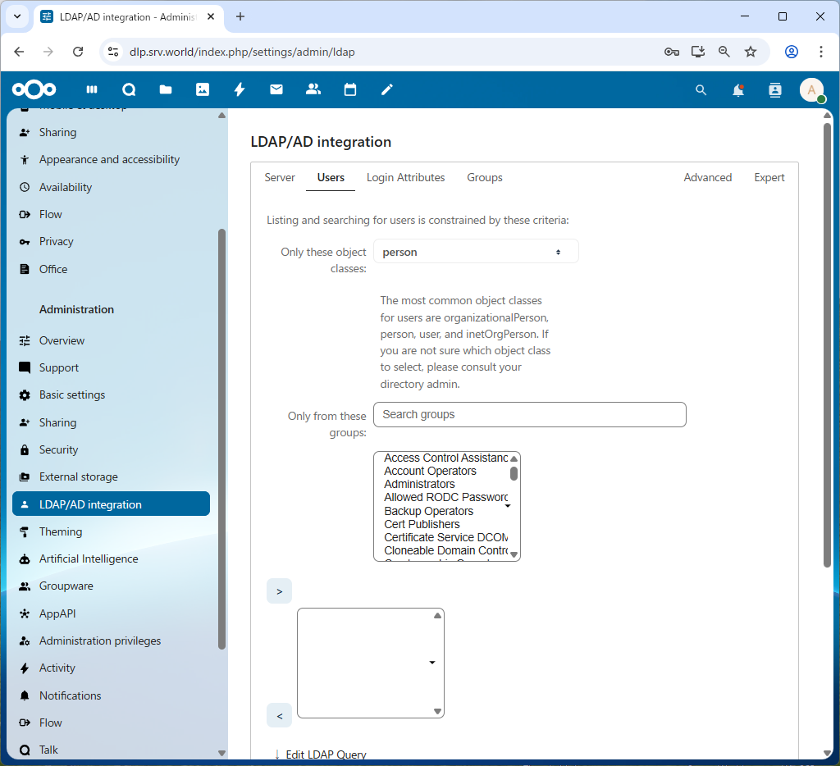Open Appearance and accessibility settings
The image size is (840, 766).
(109, 160)
